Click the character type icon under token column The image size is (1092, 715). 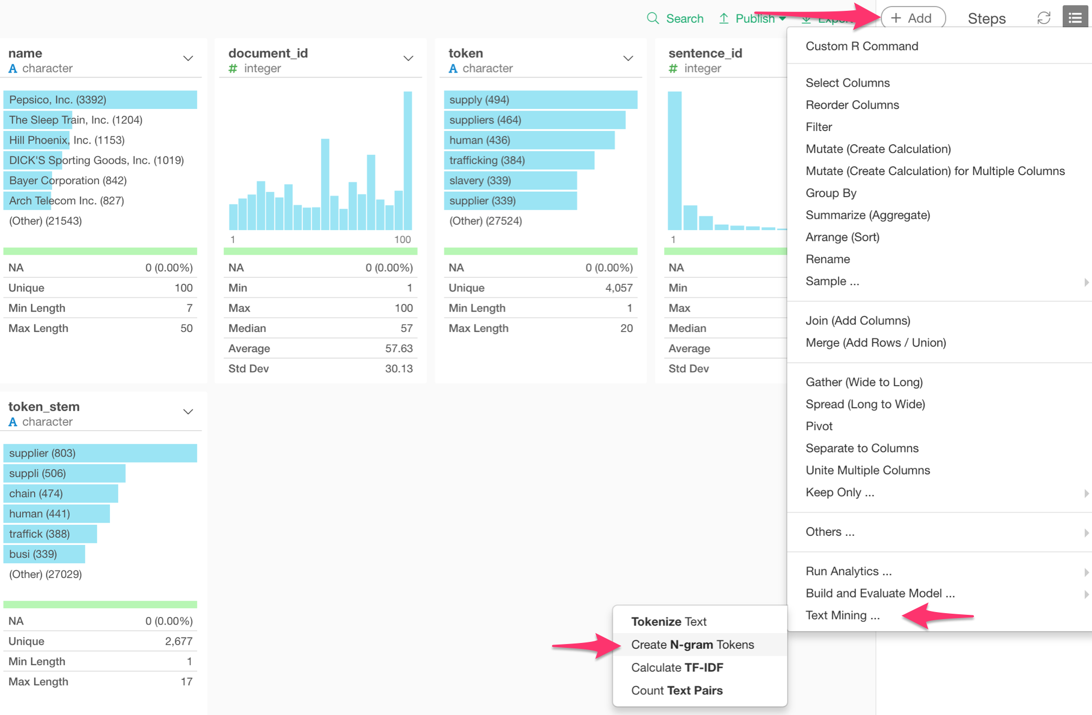click(x=453, y=68)
